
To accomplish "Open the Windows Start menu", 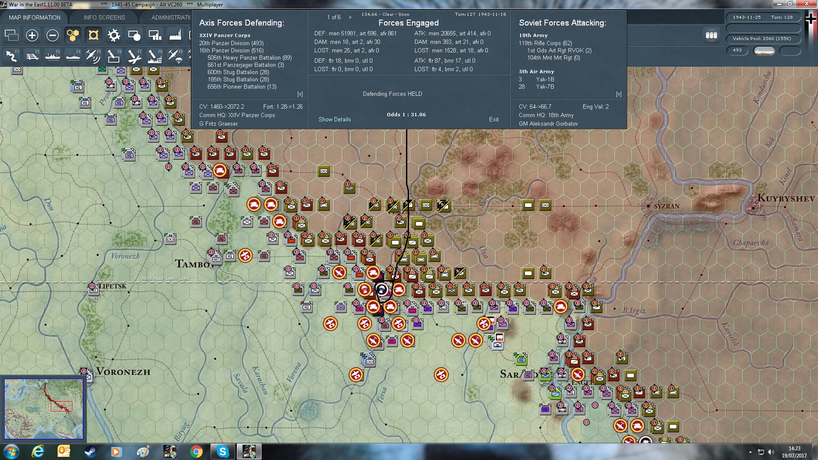I will (11, 451).
